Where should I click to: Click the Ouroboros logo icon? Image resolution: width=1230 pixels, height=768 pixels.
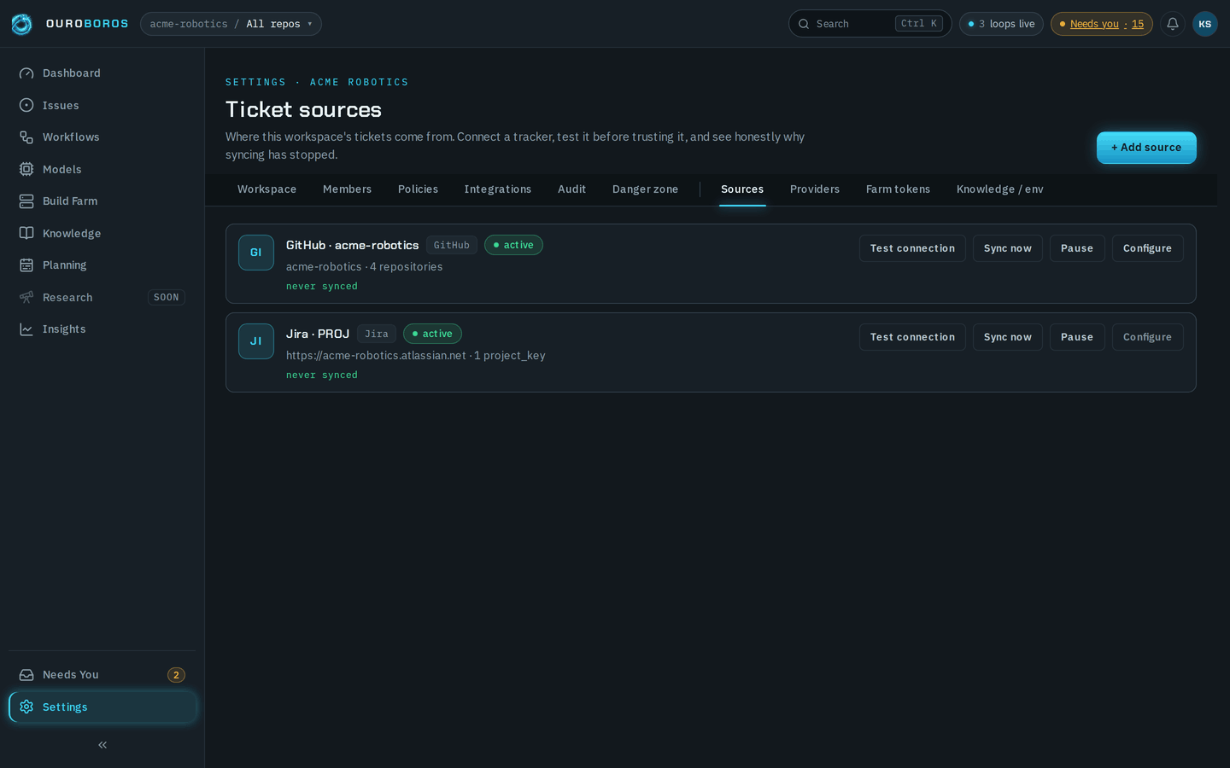21,24
